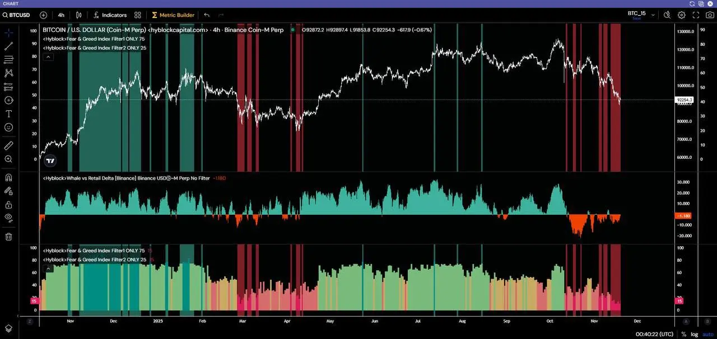Select the geometric shapes brush tool

(x=8, y=100)
